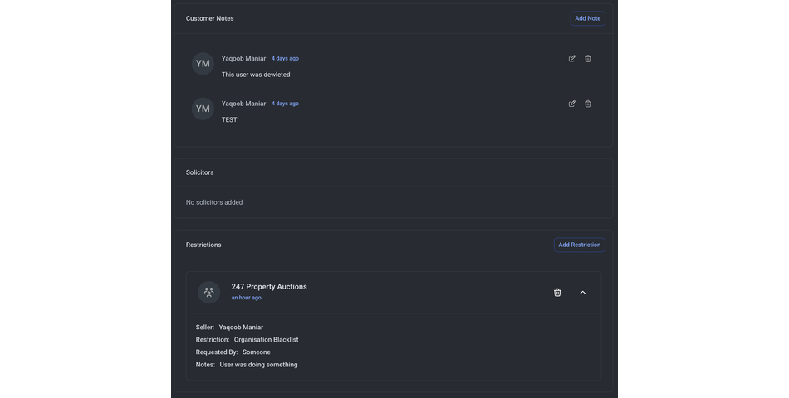Delete the "This user was dewleted" note

tap(588, 59)
